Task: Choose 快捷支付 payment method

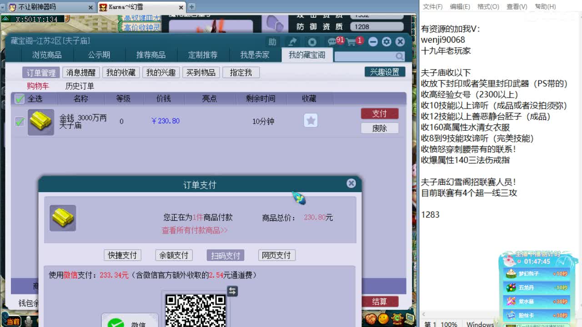Action: pos(122,255)
